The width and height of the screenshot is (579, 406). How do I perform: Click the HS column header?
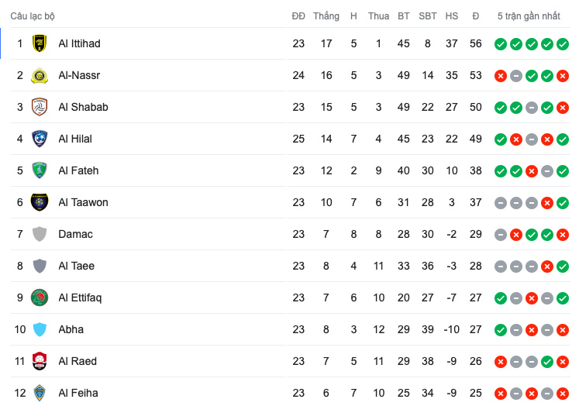click(452, 16)
